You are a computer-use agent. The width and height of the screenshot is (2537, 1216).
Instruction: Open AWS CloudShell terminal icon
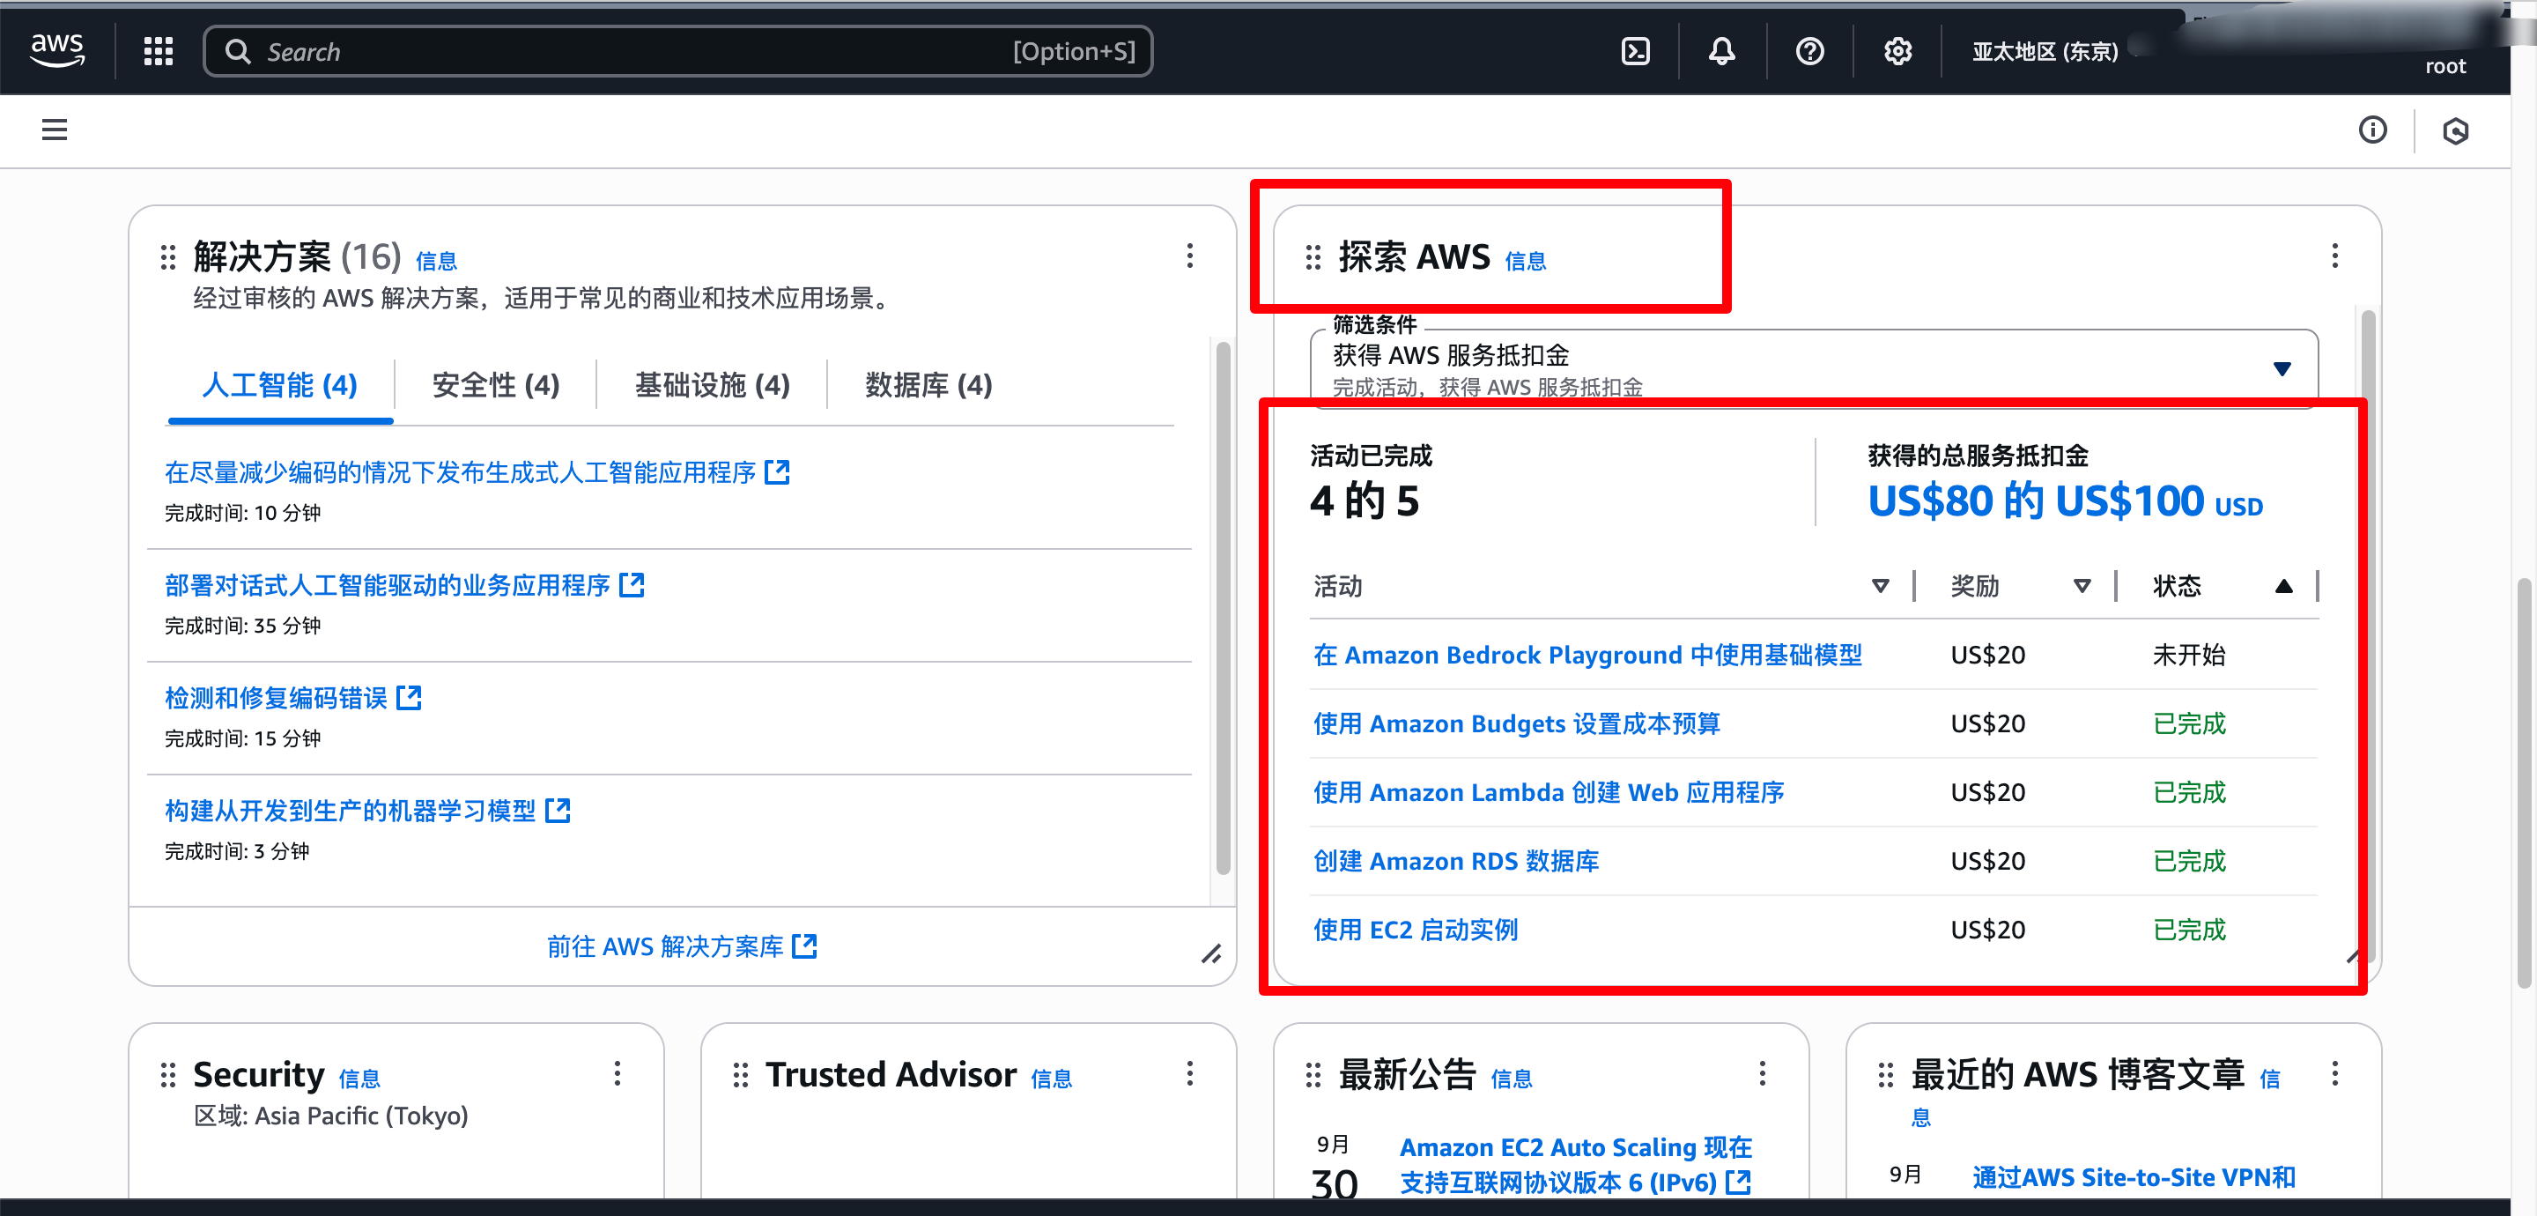point(1635,51)
